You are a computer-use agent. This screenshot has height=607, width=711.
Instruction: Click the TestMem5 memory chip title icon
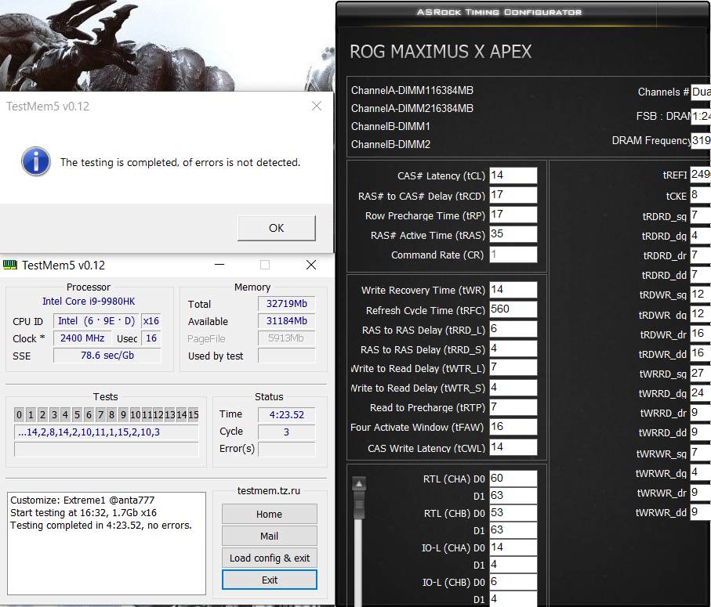click(x=10, y=265)
